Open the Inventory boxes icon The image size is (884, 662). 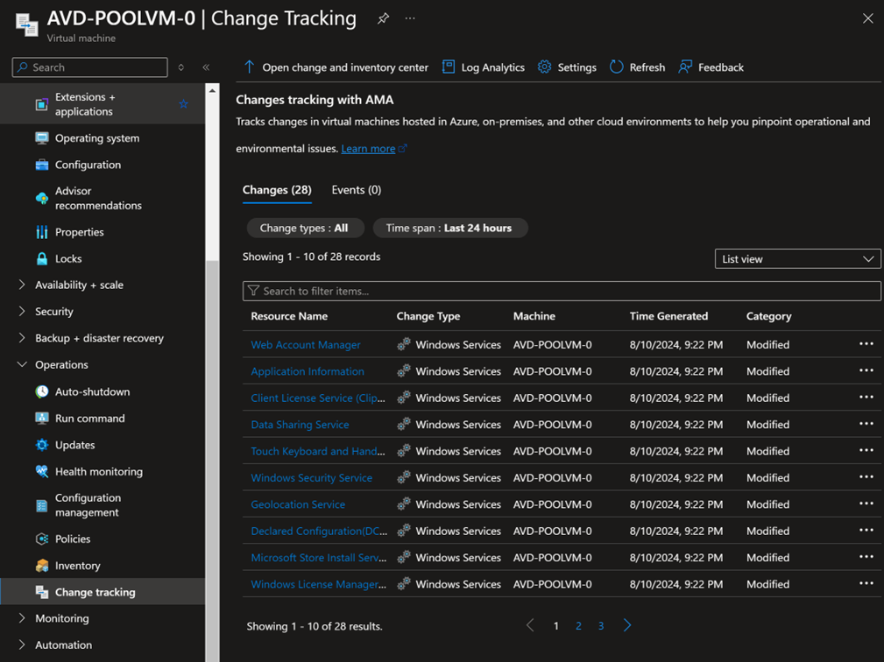coord(42,566)
